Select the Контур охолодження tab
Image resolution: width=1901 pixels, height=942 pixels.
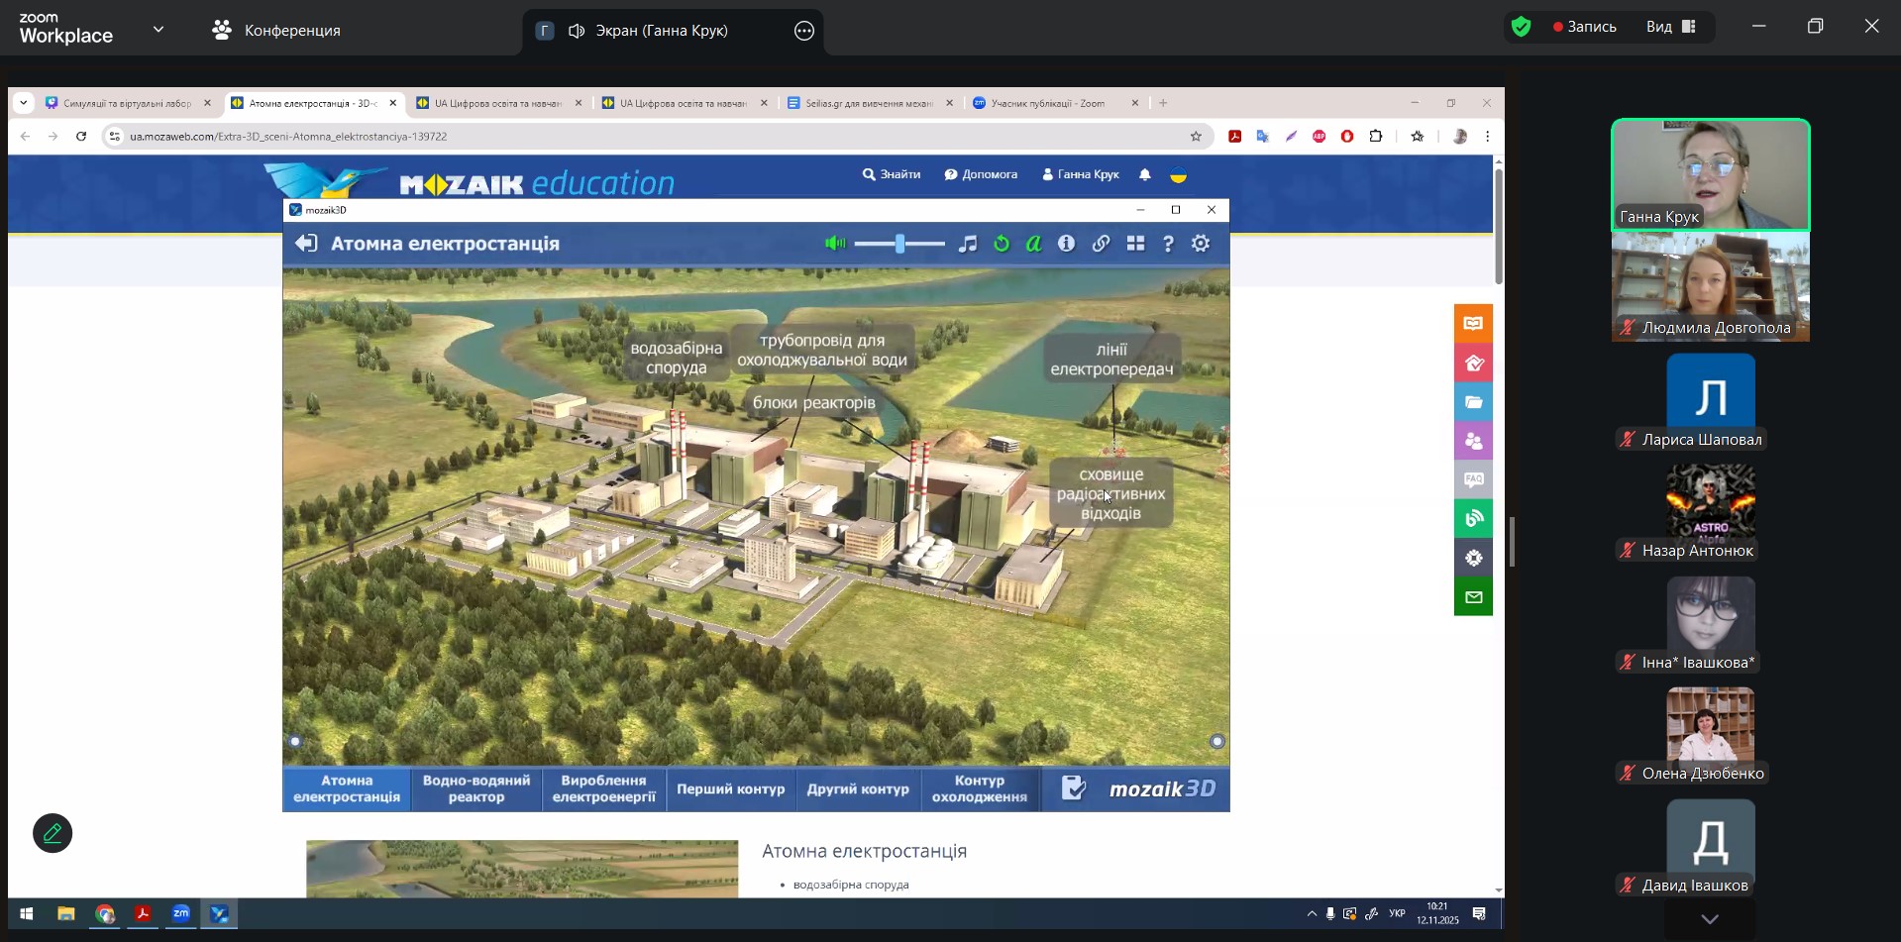[979, 788]
